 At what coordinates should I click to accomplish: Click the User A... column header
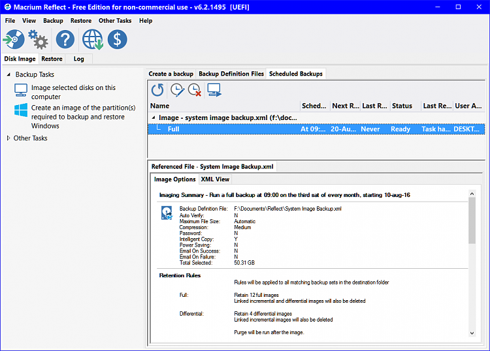tap(468, 106)
